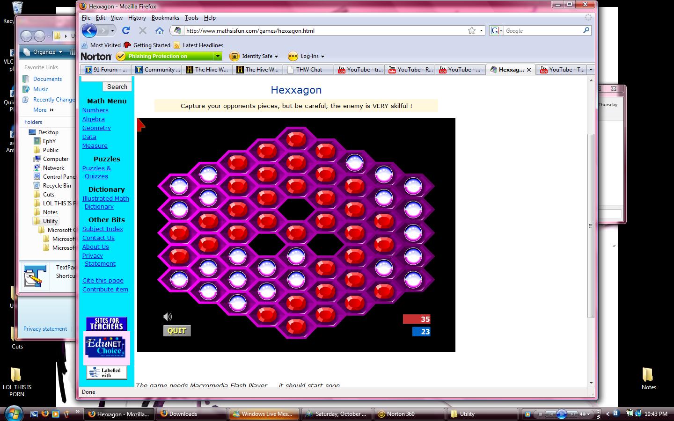Screen dimensions: 674x421
Task: Launch Windows Media Player from Quick Launch
Action: pos(56,414)
